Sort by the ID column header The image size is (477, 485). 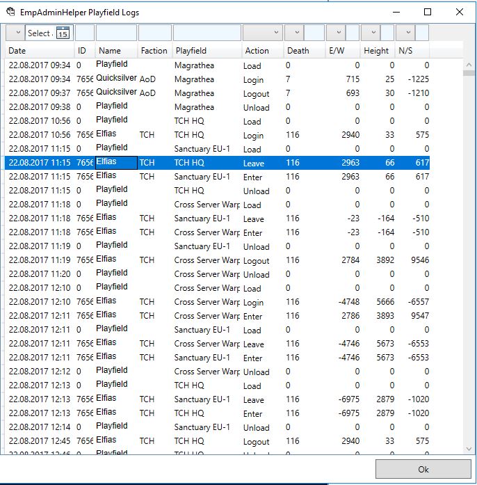click(85, 50)
